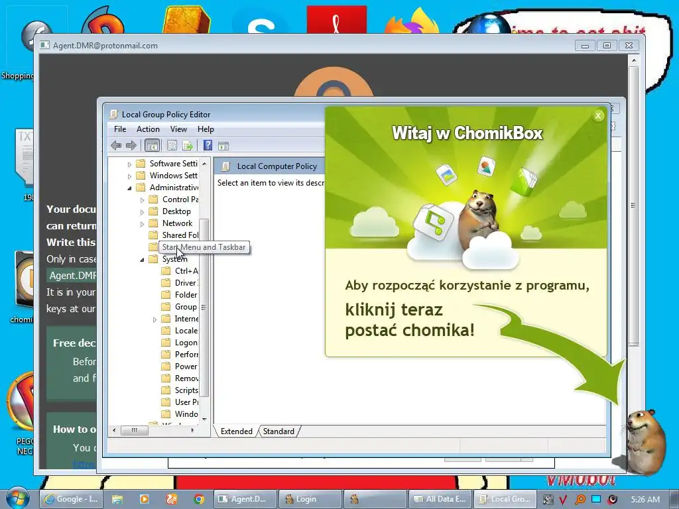
Task: Open the Windows Start button
Action: pyautogui.click(x=17, y=498)
